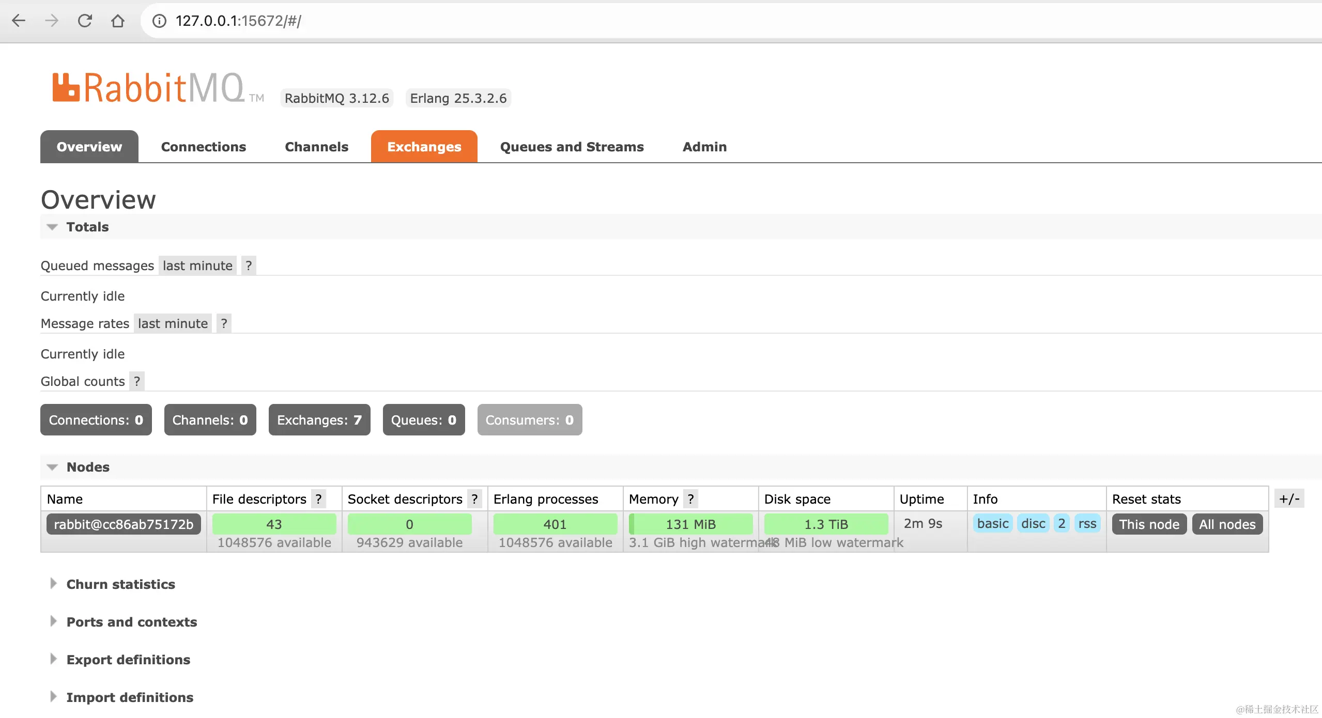1322x718 pixels.
Task: Click the browser back arrow
Action: 19,21
